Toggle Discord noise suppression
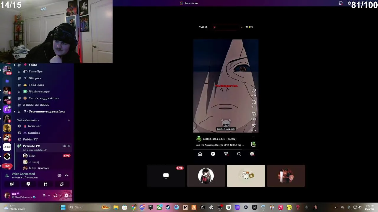The image size is (378, 212). [59, 175]
